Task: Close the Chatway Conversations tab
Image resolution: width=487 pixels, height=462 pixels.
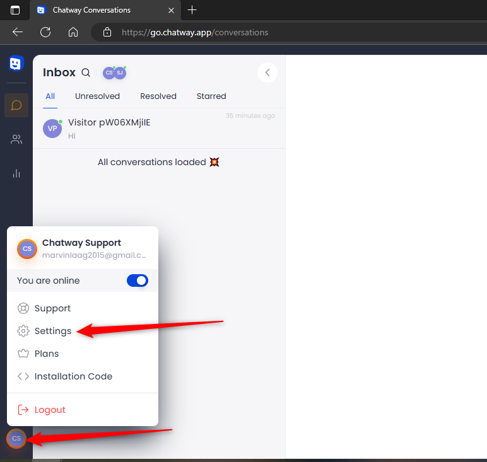Action: tap(171, 10)
